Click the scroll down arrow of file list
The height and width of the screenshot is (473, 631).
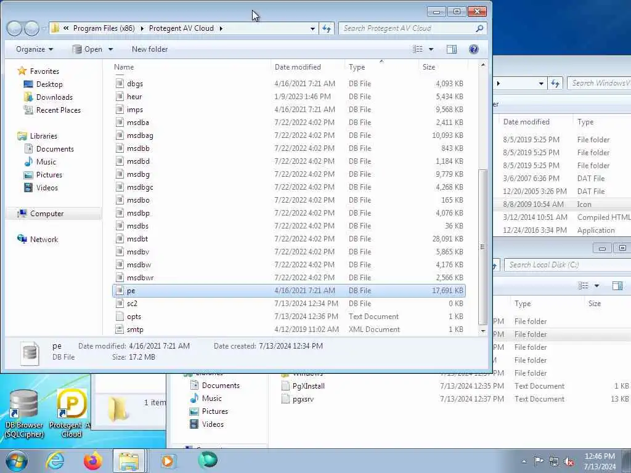point(482,331)
